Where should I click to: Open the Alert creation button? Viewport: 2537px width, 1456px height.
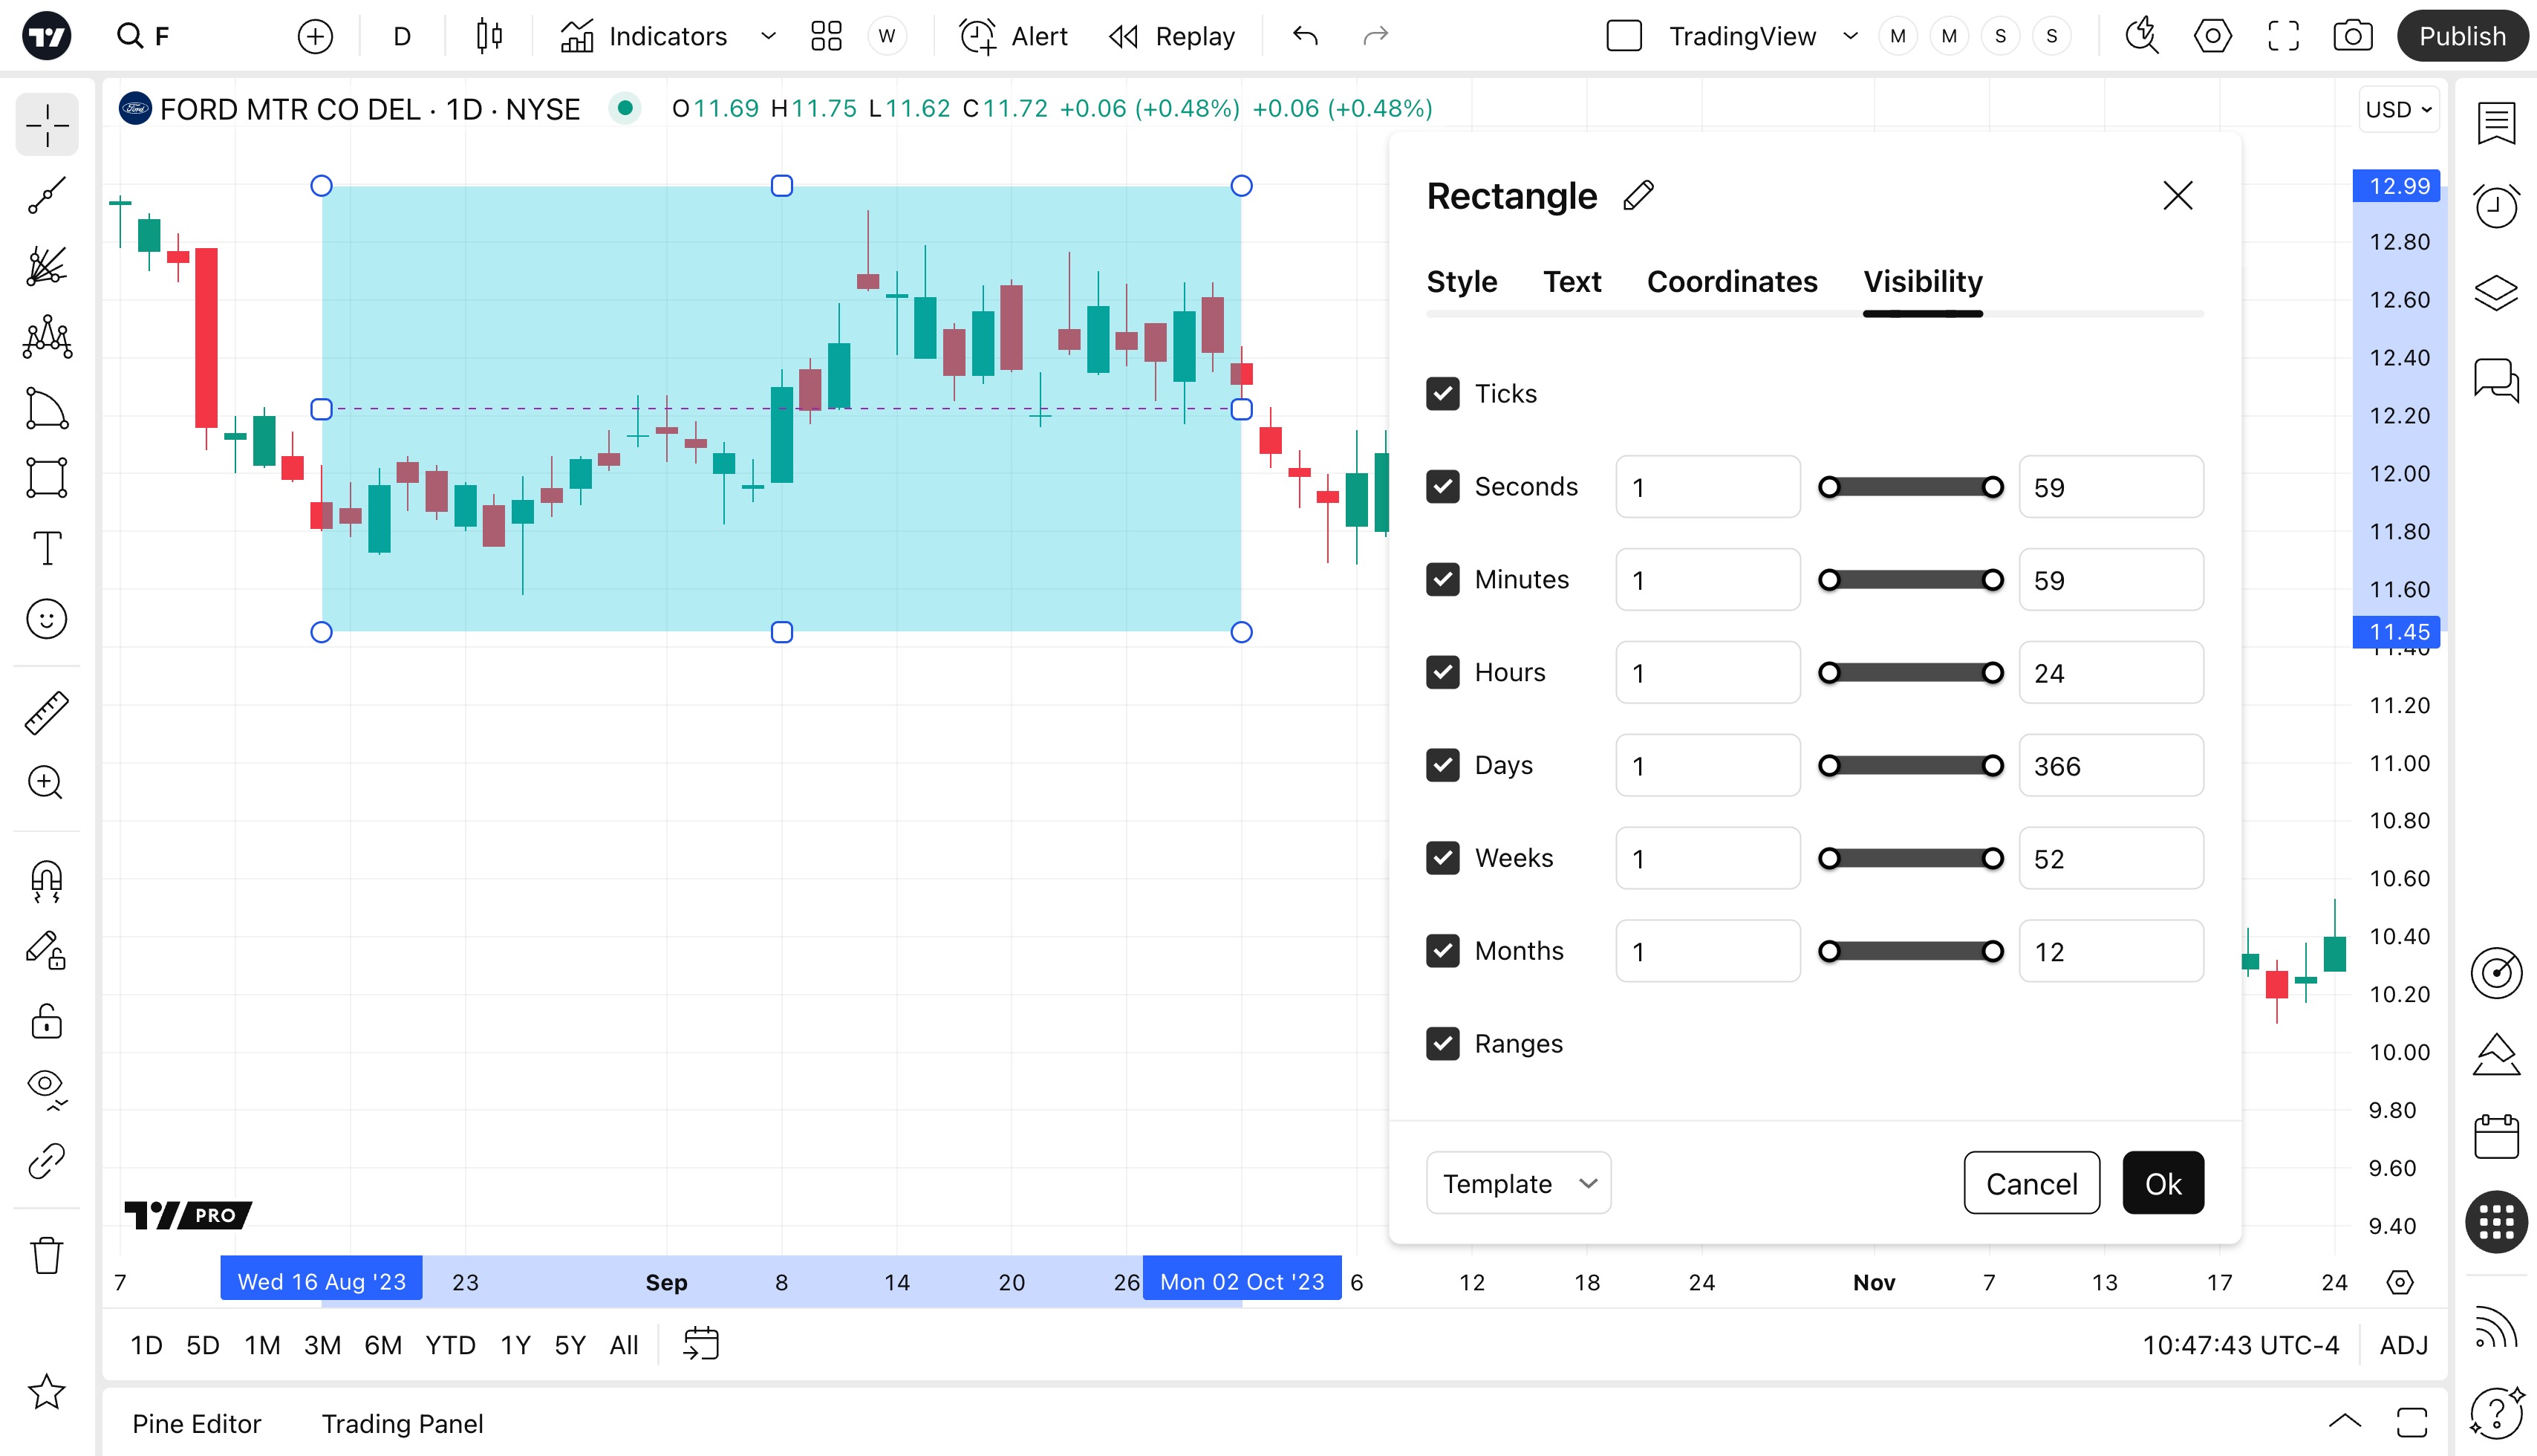point(1014,37)
